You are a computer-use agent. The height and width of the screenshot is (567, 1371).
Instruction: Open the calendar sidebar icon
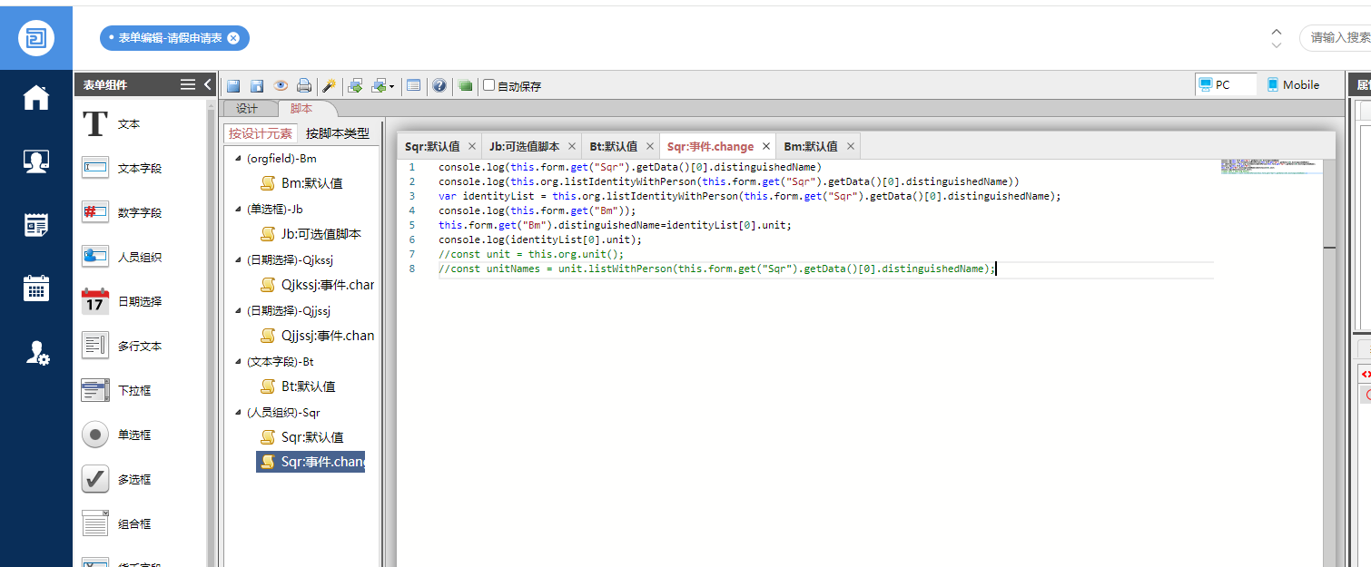click(36, 288)
